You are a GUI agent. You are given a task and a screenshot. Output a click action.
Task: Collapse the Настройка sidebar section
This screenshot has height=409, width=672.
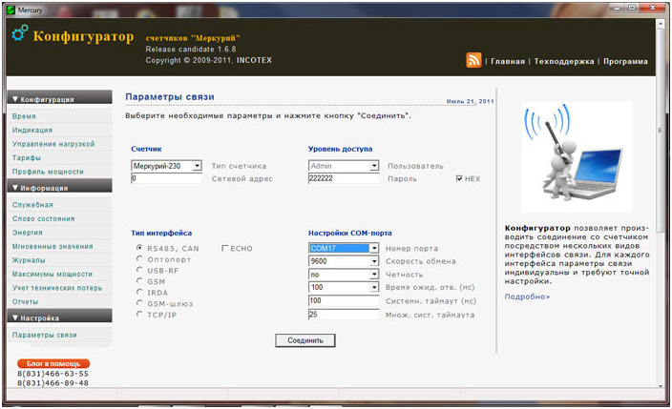59,317
